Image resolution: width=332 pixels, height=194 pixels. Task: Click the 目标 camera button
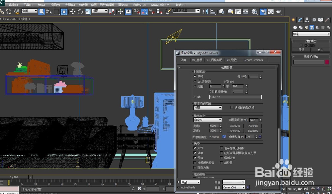[301, 49]
